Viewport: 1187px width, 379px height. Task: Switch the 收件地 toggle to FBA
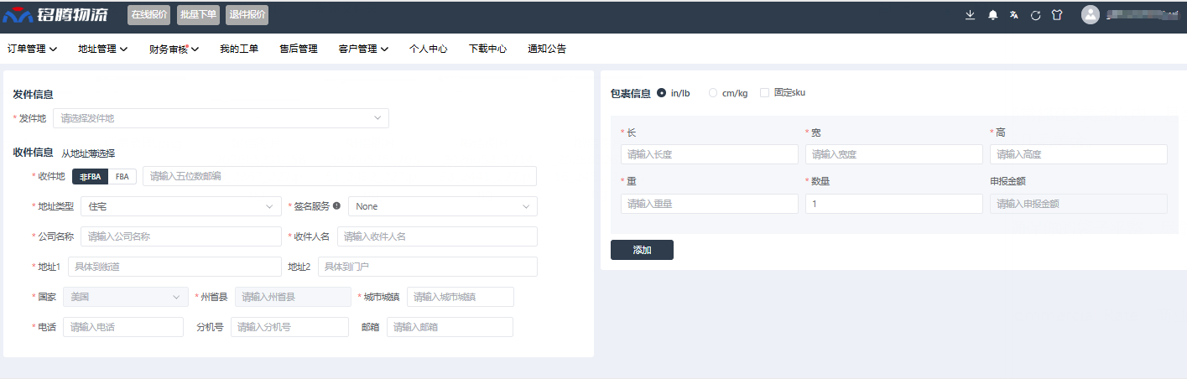pos(122,176)
